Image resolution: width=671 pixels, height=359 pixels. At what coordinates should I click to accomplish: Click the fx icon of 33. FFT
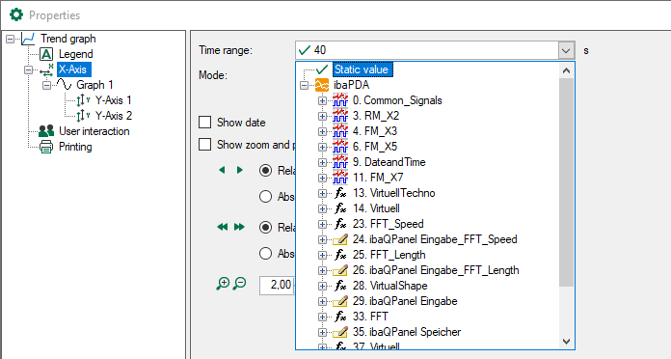pos(340,317)
